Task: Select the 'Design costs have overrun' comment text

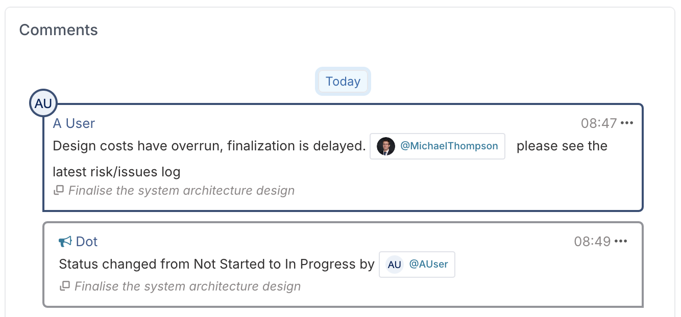Action: coord(209,146)
